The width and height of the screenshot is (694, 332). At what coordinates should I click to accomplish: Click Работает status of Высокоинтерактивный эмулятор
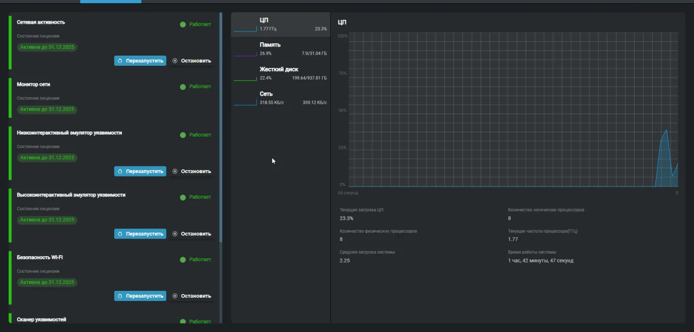coord(196,197)
